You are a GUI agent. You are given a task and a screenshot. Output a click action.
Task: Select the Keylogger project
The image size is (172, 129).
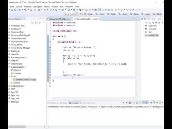[x=15, y=51]
